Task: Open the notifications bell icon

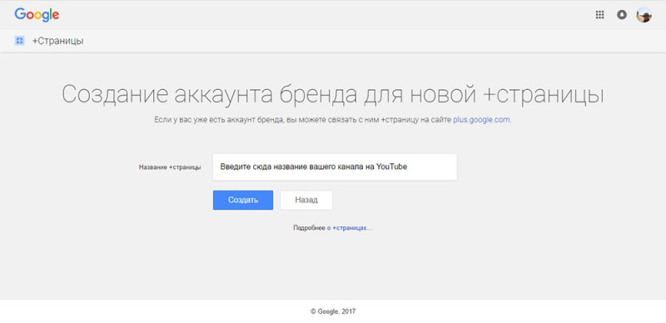Action: pos(622,15)
